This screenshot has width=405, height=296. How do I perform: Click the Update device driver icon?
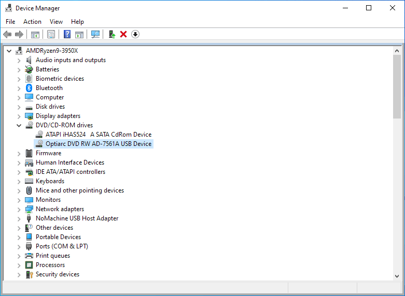coord(112,34)
